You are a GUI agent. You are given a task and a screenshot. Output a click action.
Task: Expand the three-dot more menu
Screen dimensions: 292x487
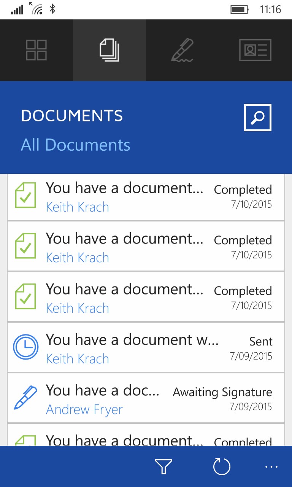pyautogui.click(x=271, y=466)
